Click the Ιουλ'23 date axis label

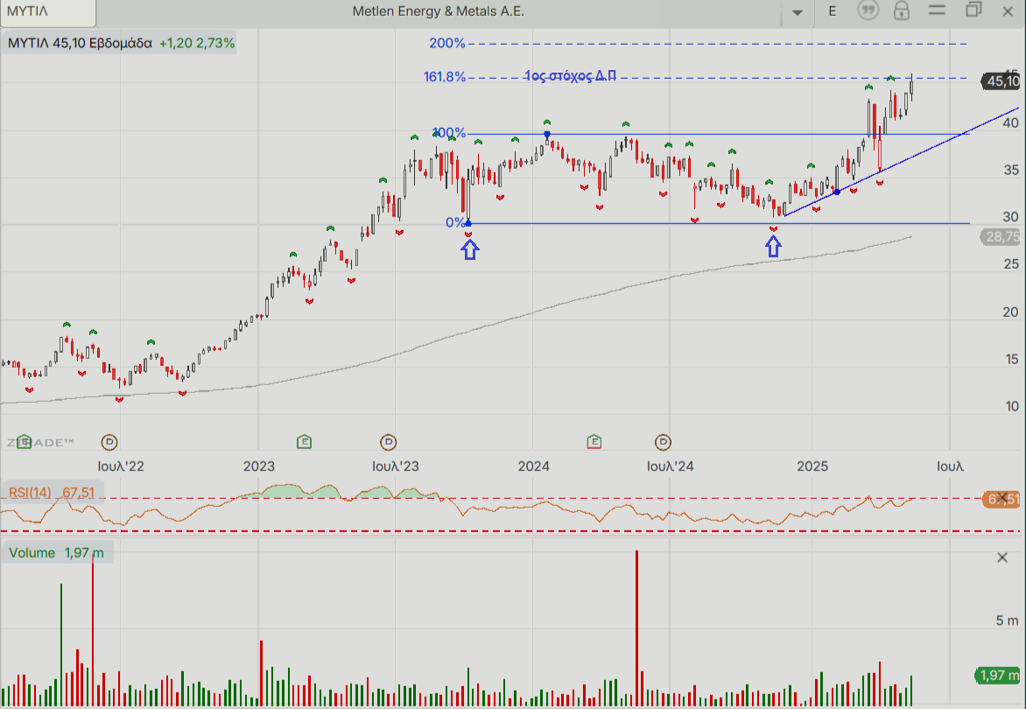coord(395,467)
